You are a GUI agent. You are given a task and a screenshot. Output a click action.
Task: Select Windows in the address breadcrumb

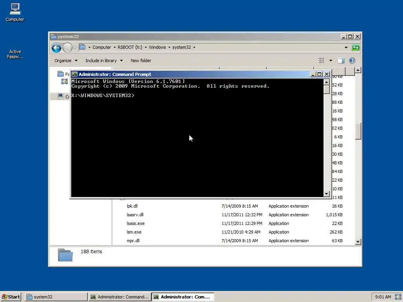pos(157,47)
